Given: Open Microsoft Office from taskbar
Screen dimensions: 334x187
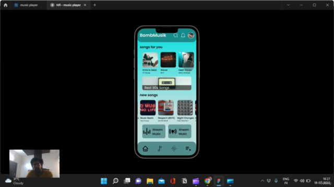Looking at the screenshot, I should point(173,181).
